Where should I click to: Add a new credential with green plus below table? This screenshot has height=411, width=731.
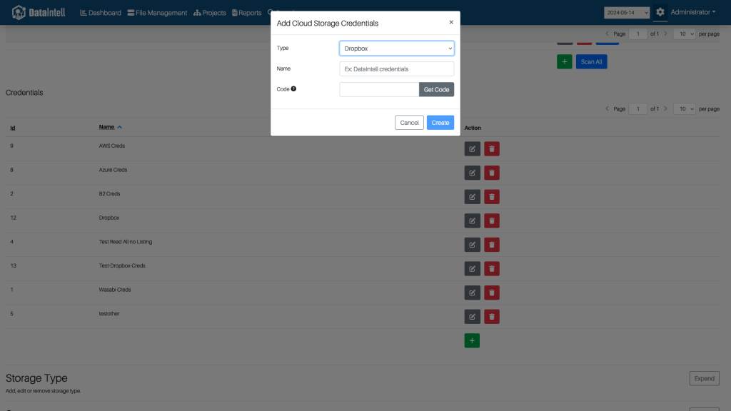[472, 340]
